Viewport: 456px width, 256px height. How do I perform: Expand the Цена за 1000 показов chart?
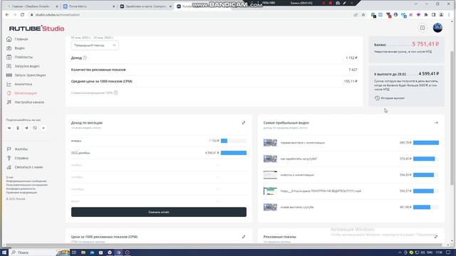244,237
